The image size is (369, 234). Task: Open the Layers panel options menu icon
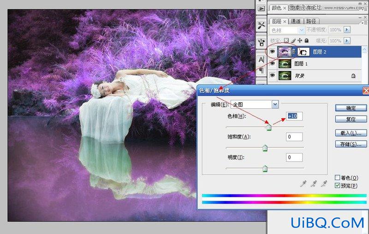tap(364, 23)
